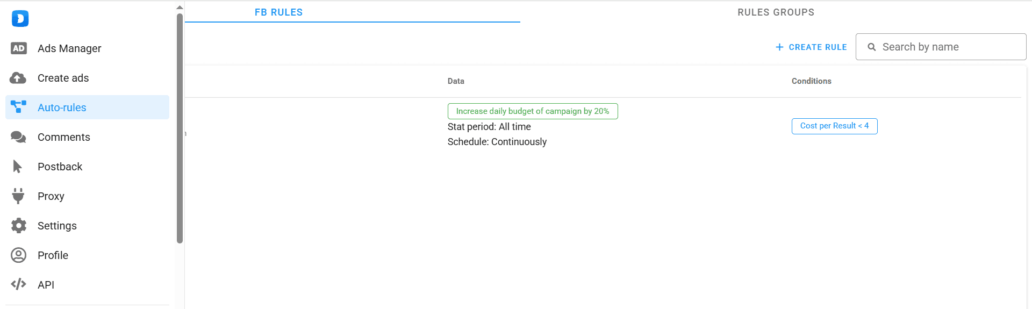Open the Ads Manager menu item
Image resolution: width=1032 pixels, height=309 pixels.
coord(69,48)
